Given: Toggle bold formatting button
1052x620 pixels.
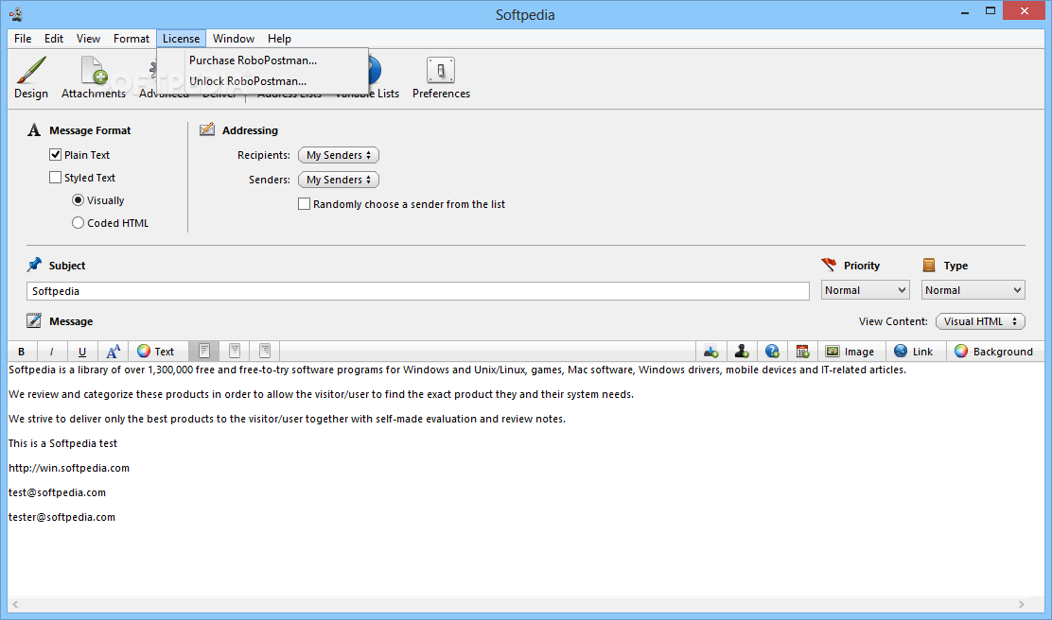Looking at the screenshot, I should pos(22,352).
